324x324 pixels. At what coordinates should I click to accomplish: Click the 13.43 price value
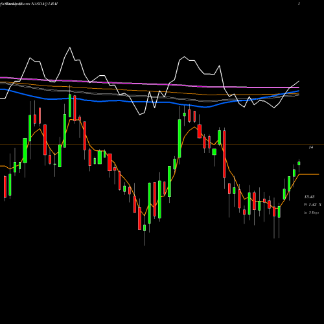point(309,197)
